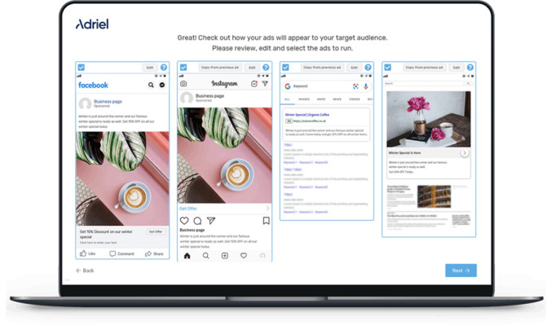Click the Google microphone voice search icon
Screen dimensions: 560x326
[x=366, y=86]
